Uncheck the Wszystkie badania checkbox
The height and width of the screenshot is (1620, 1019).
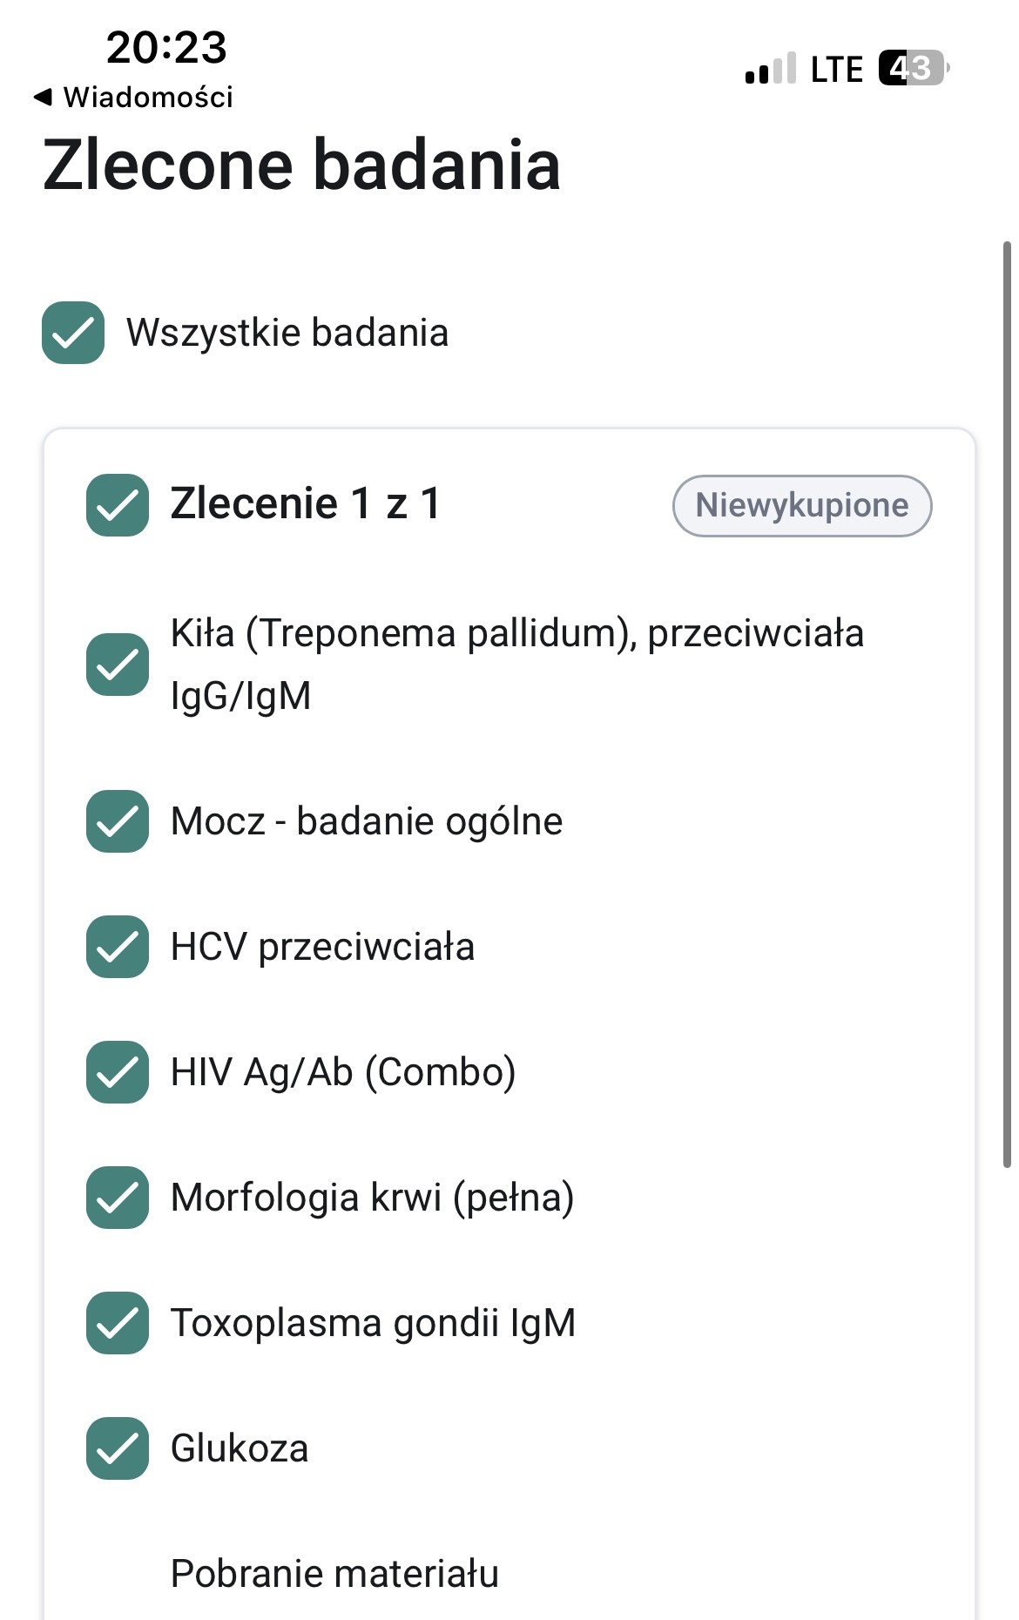tap(73, 333)
